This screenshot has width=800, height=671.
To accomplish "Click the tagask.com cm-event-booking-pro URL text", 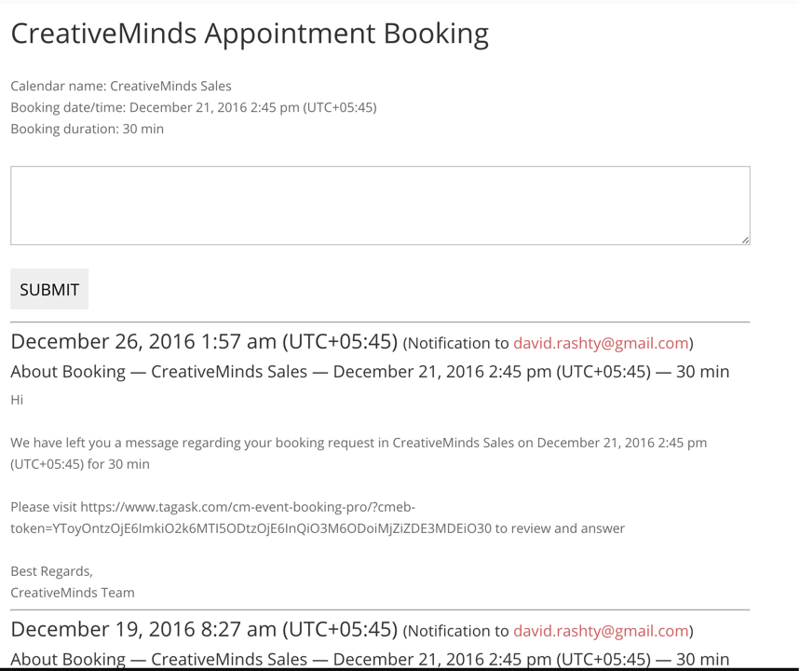I will tap(248, 507).
